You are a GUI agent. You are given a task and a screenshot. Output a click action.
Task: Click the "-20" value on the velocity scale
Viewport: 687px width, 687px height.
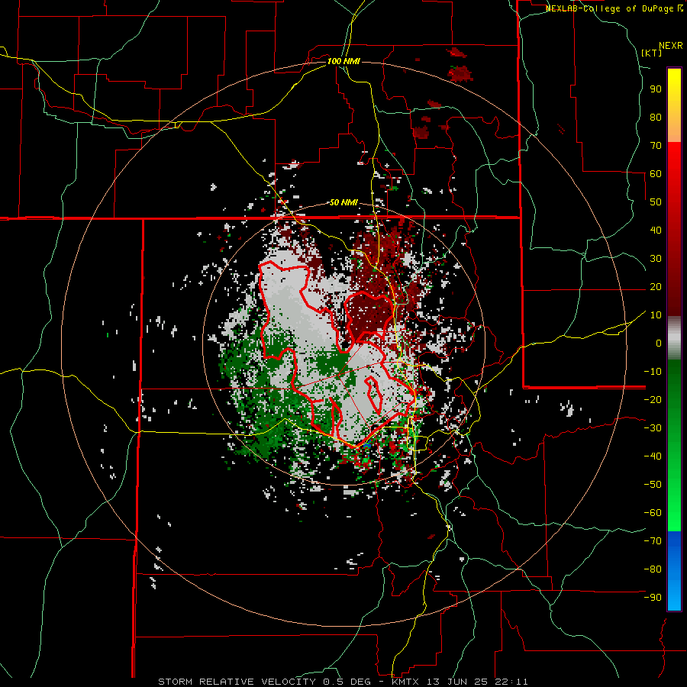click(x=653, y=399)
